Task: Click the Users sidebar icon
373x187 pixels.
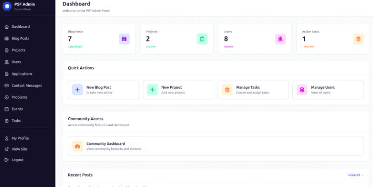Action: [6, 62]
